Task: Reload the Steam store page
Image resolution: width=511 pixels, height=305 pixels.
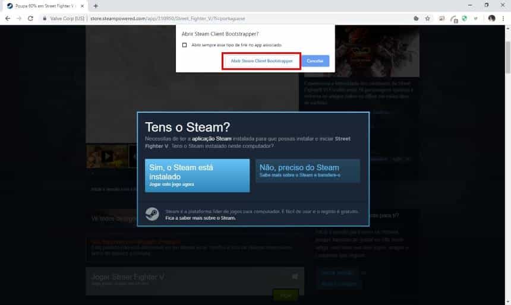Action: coord(30,18)
